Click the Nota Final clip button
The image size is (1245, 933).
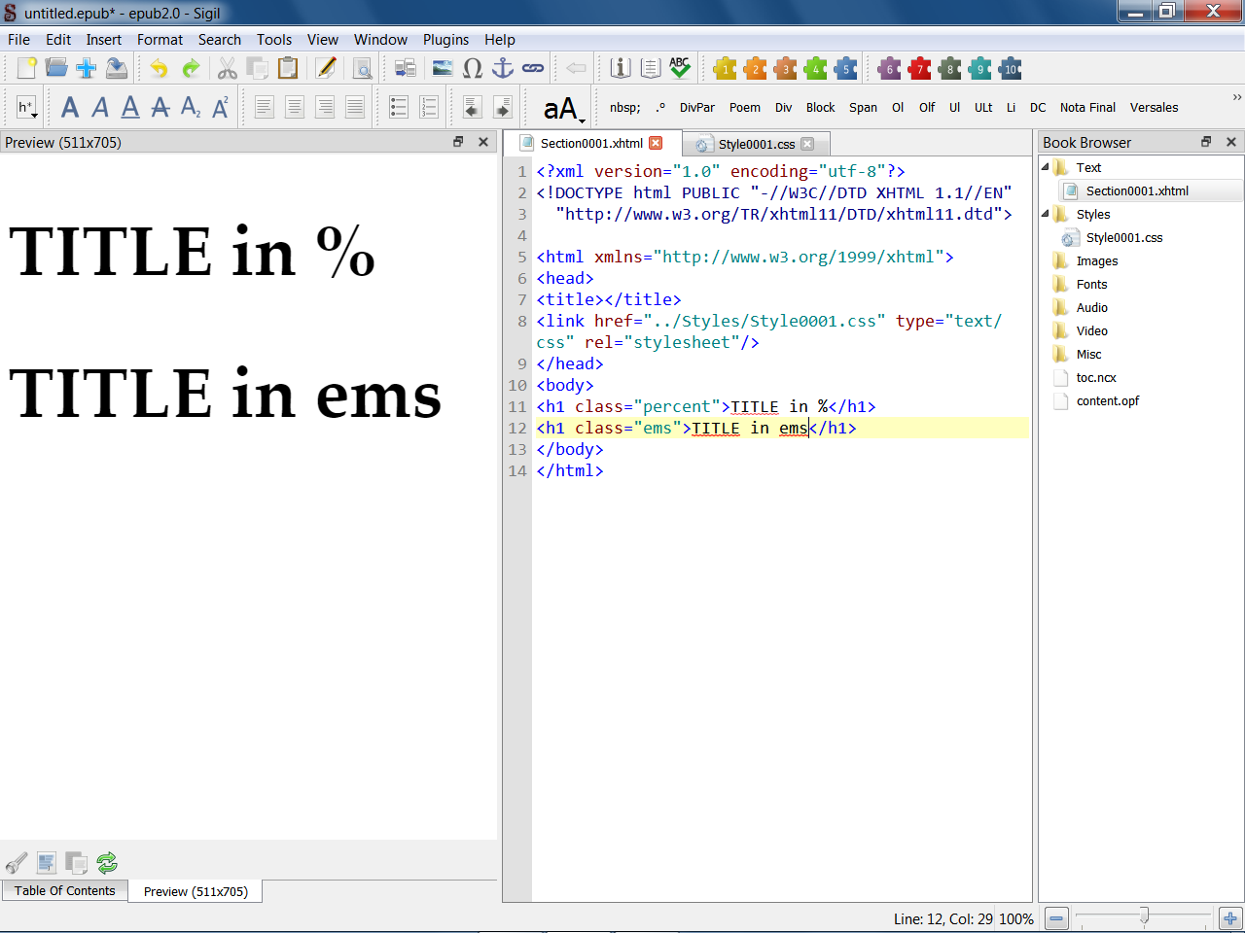click(x=1087, y=108)
